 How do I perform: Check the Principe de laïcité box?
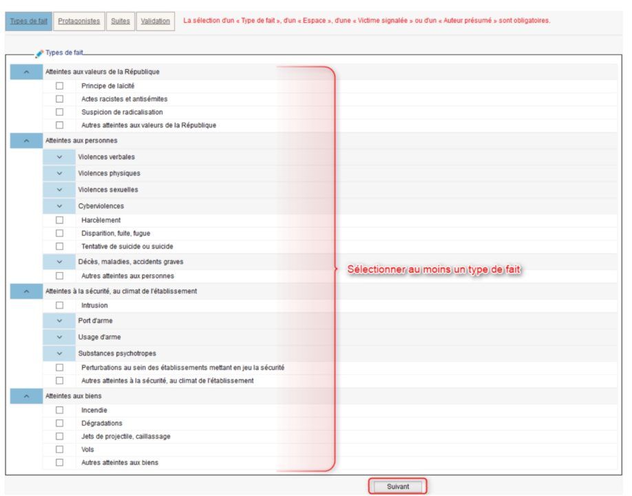[59, 86]
